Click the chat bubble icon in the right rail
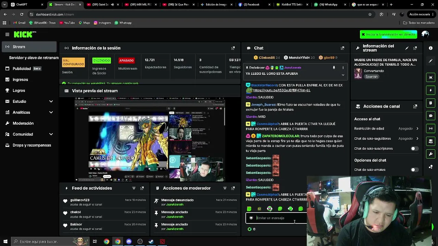The height and width of the screenshot is (246, 438). tap(431, 116)
